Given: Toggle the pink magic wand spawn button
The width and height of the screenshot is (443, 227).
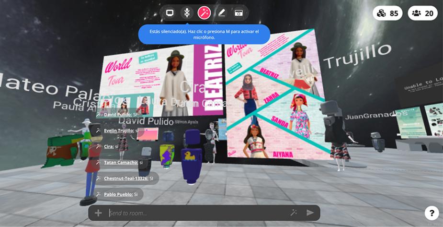Looking at the screenshot, I should [x=204, y=13].
